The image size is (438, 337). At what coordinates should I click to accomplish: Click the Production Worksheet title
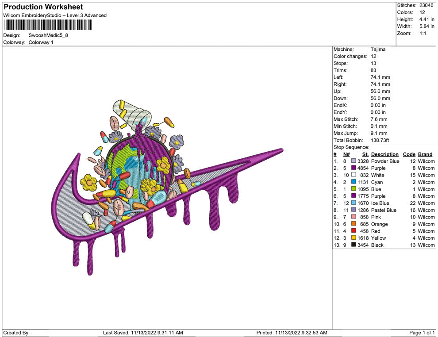tap(43, 7)
